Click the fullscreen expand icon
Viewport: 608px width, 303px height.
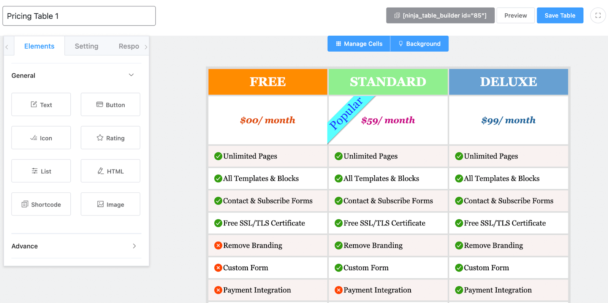[598, 16]
